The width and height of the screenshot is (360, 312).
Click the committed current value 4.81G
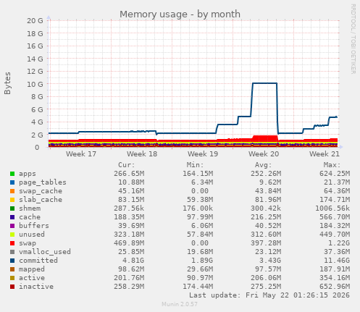coord(133,261)
